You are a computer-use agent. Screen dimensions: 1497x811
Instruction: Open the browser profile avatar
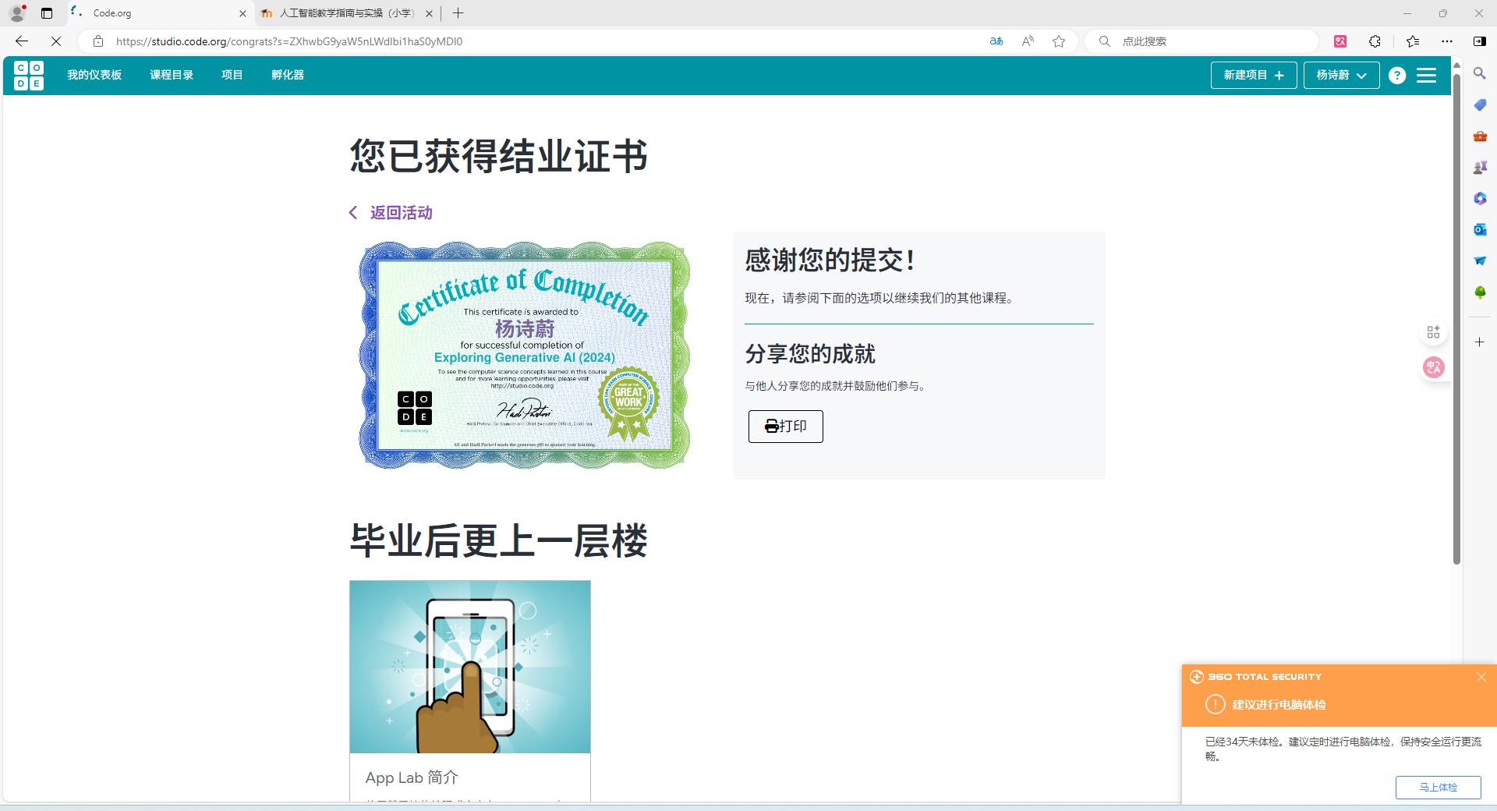point(17,13)
